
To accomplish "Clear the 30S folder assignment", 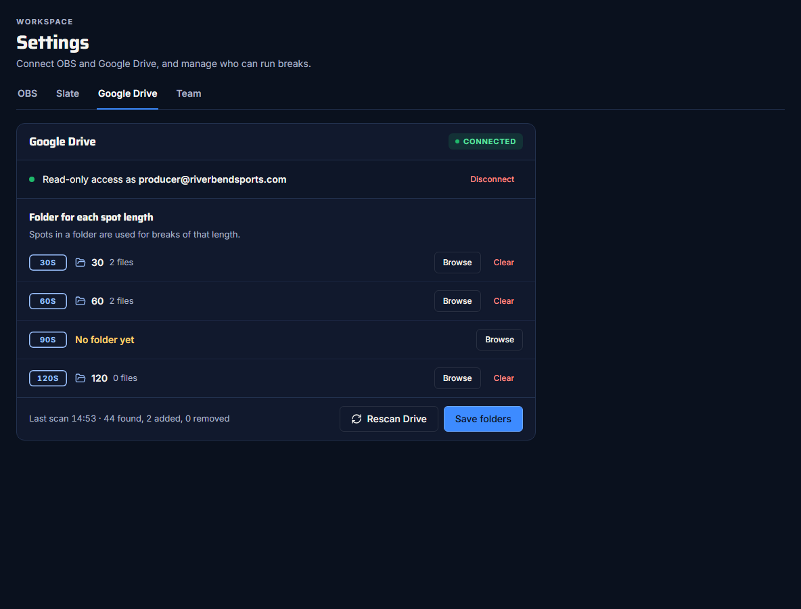I will 504,263.
